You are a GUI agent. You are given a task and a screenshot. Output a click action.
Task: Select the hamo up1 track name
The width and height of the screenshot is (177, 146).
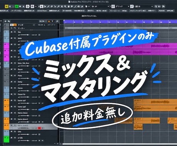coord(22,100)
